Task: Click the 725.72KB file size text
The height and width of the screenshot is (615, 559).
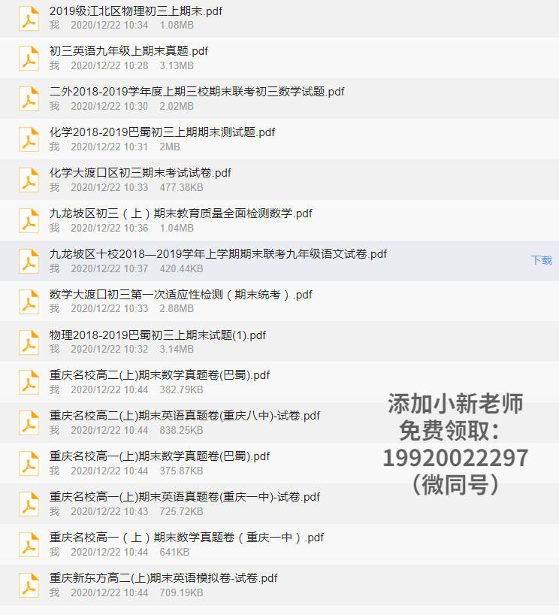Action: (x=182, y=511)
